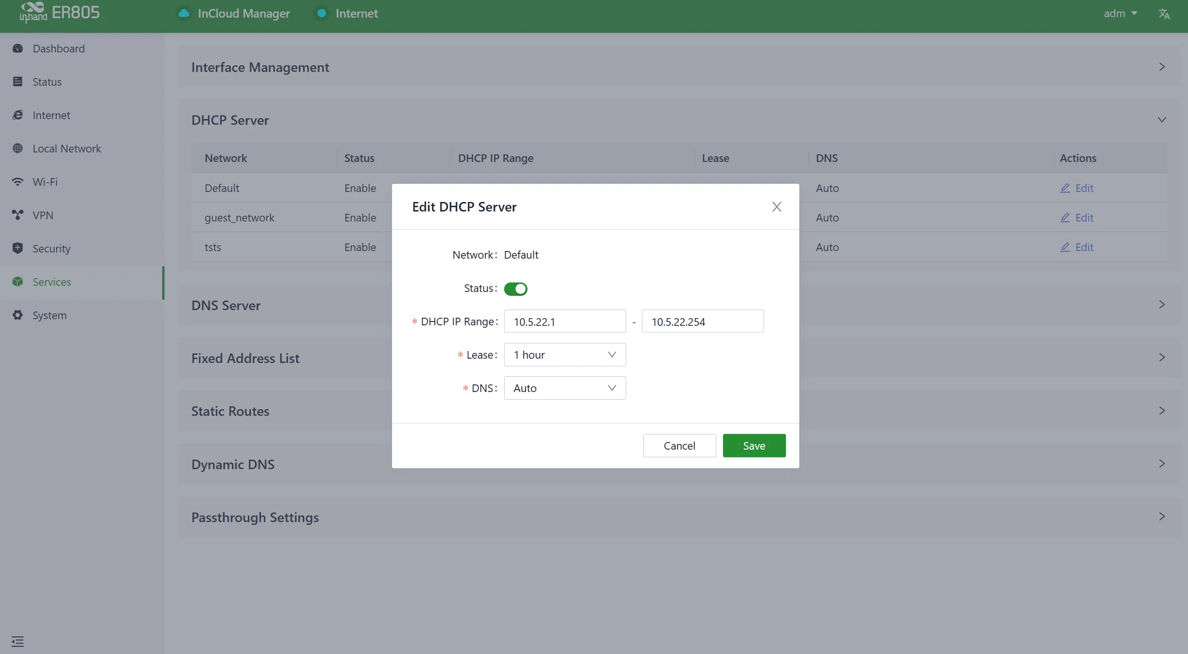Toggle the DHCP Status switch off

click(x=516, y=289)
